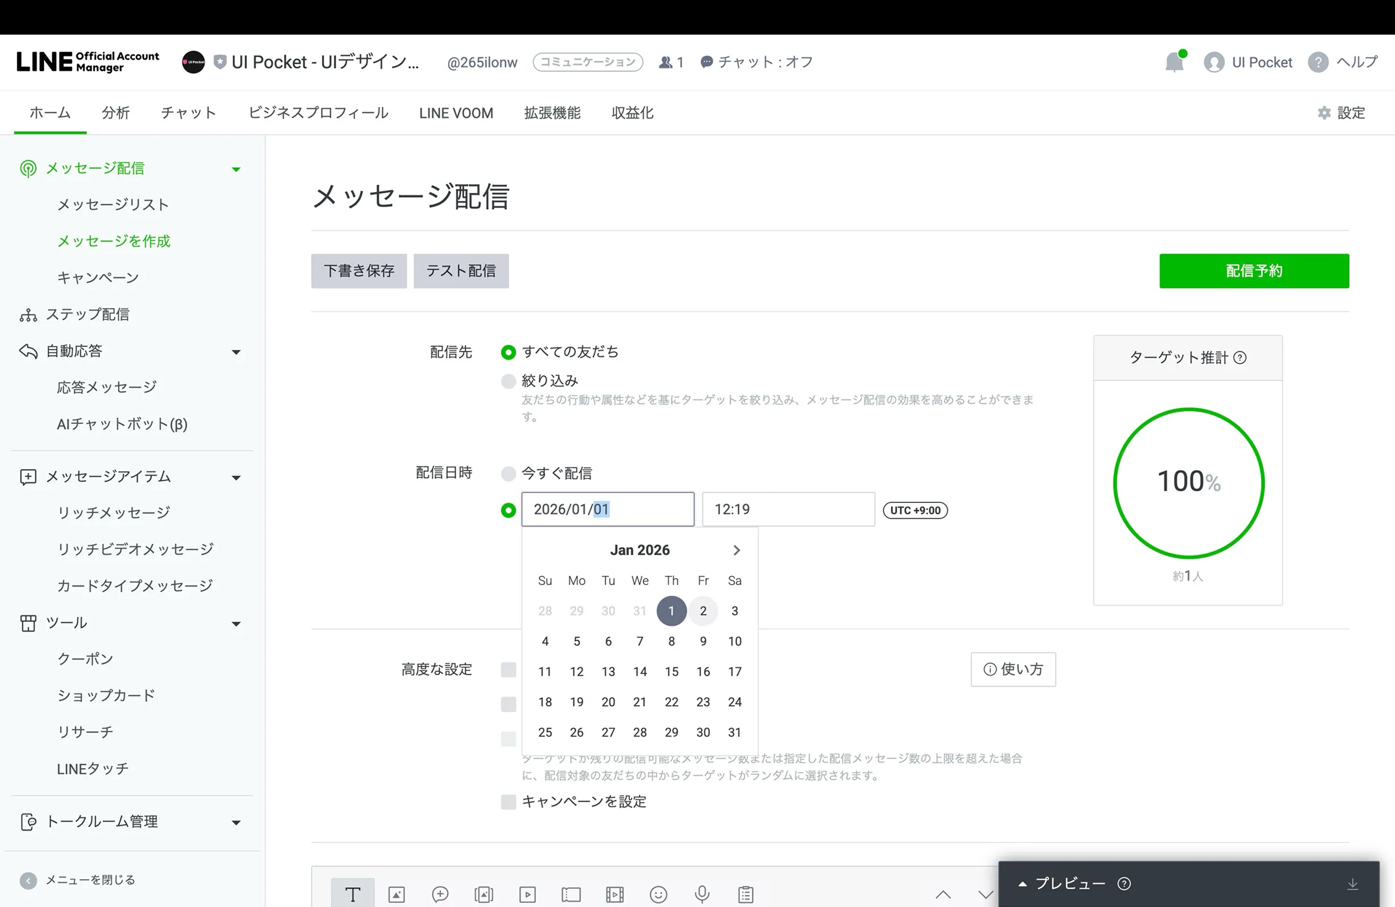Select 今すぐ配信 radio button
This screenshot has height=907, width=1395.
point(508,473)
